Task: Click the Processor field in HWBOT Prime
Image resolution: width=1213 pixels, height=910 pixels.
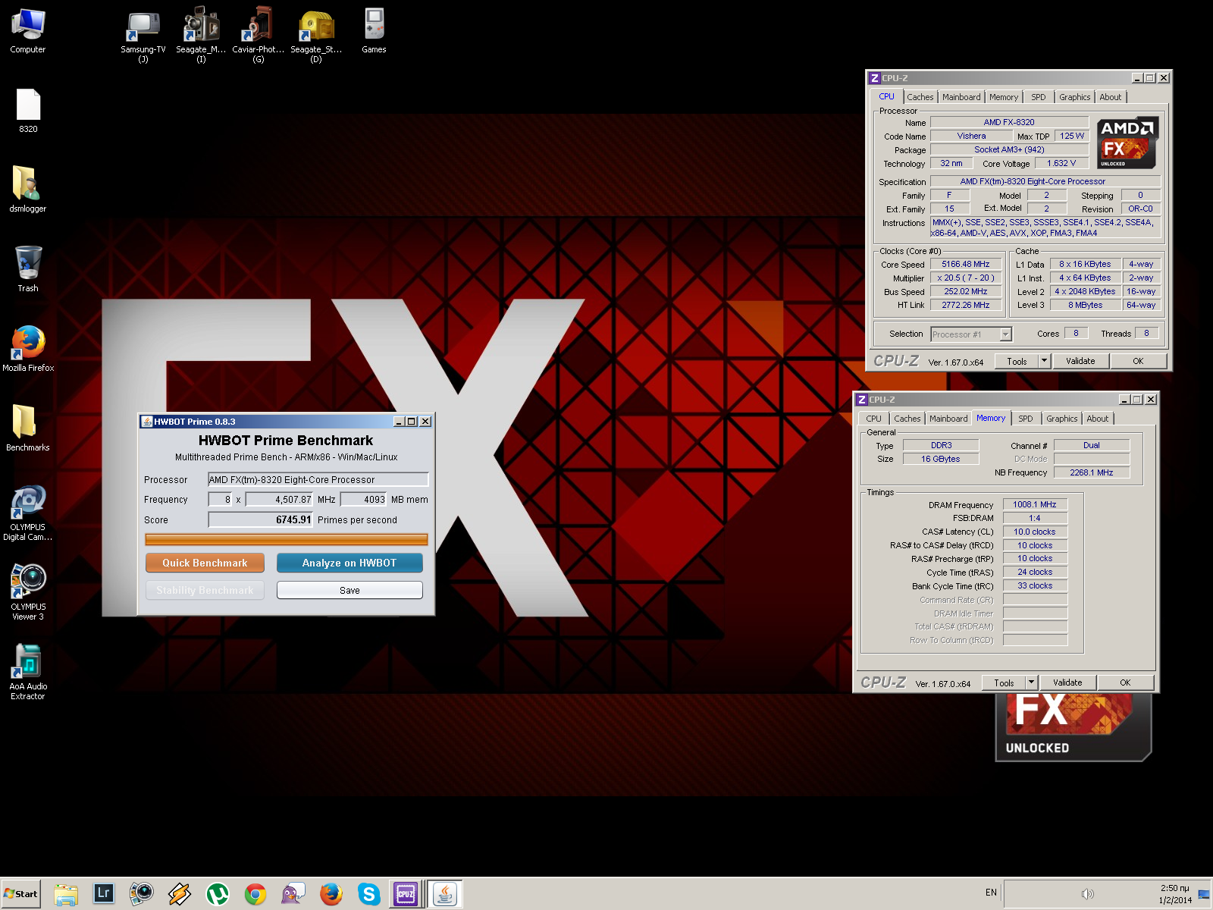Action: 318,479
